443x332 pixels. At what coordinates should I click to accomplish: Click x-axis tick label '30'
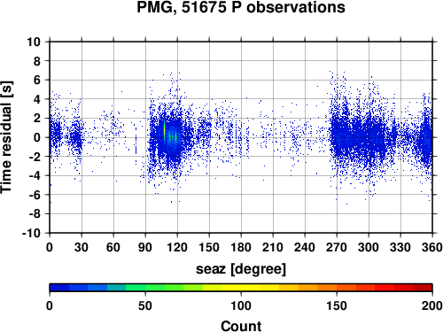(x=82, y=247)
